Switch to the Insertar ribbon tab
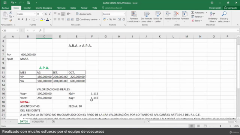This screenshot has width=240, height=135. pyautogui.click(x=27, y=8)
